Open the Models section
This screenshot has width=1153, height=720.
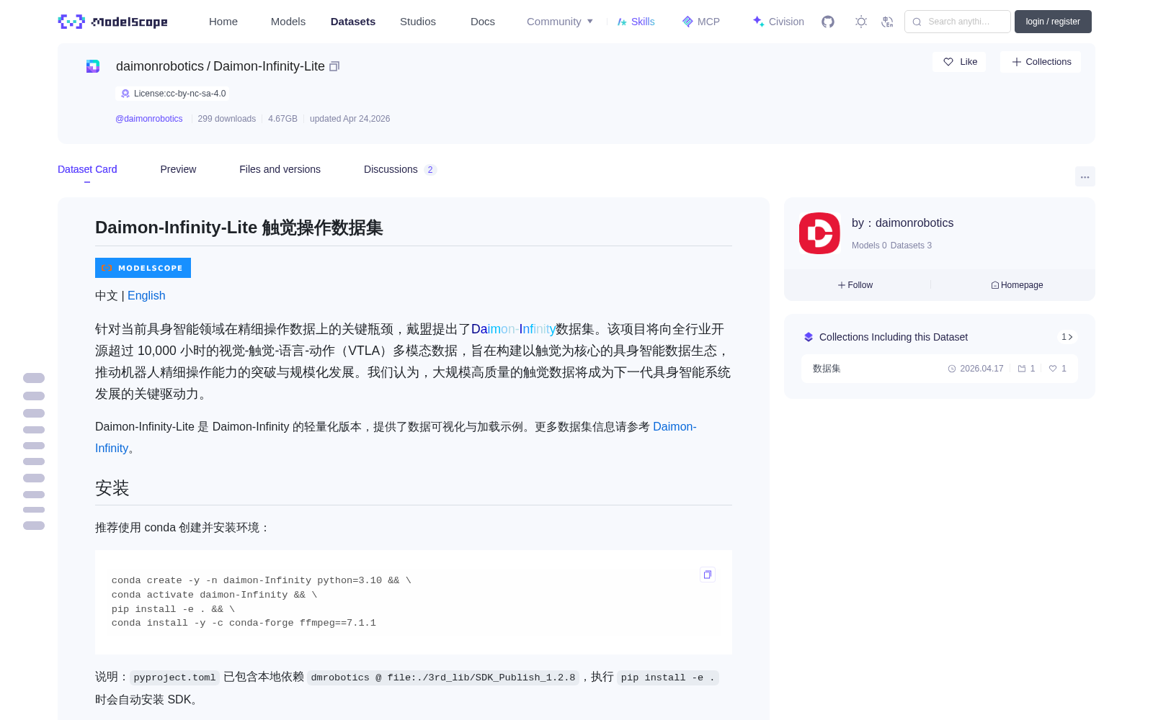288,22
